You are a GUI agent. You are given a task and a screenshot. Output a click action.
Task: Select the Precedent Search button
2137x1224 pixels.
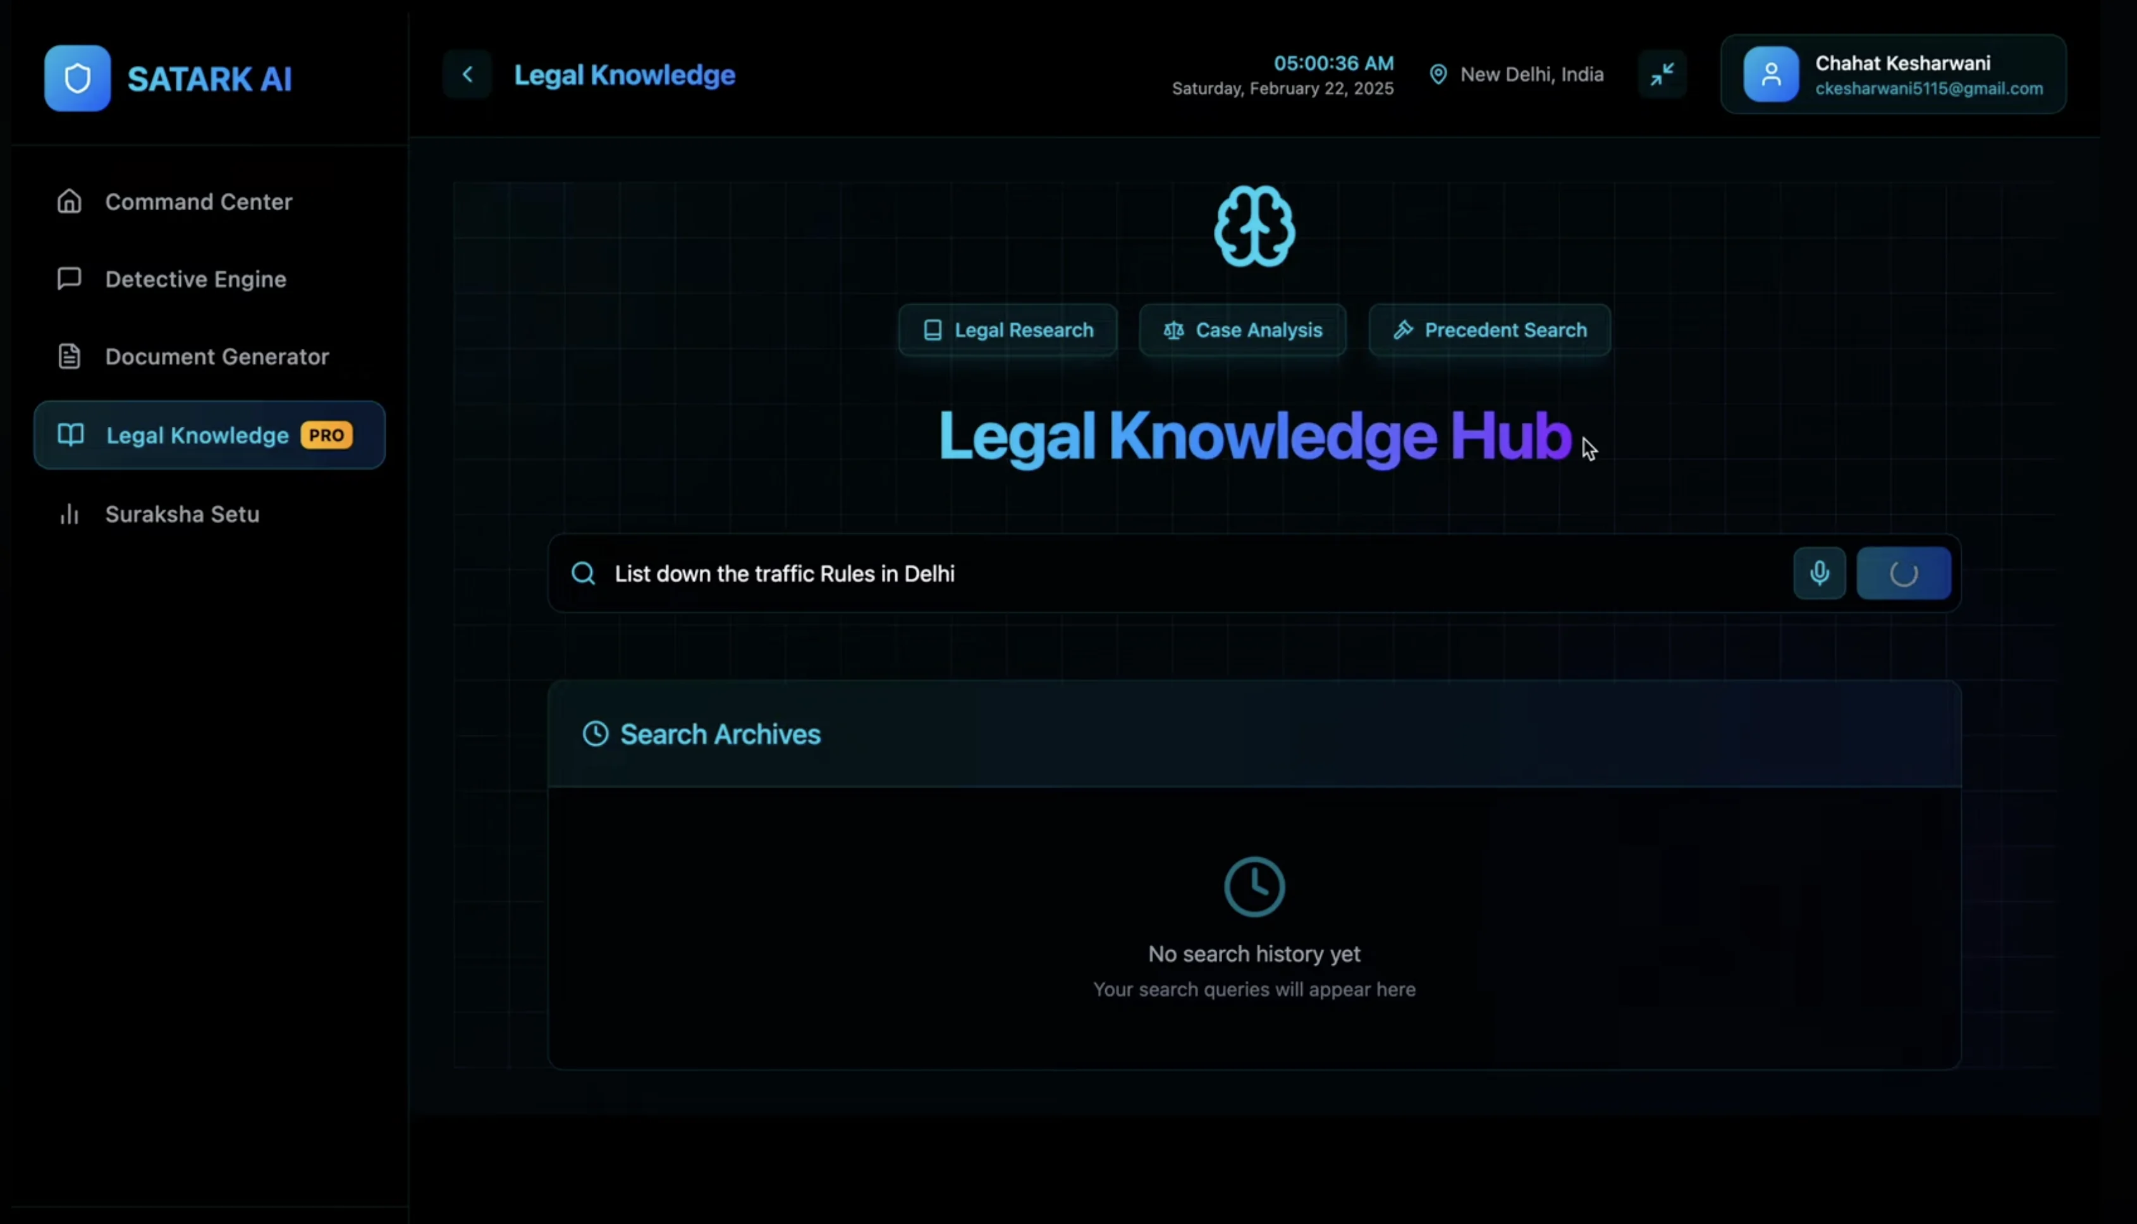1490,331
